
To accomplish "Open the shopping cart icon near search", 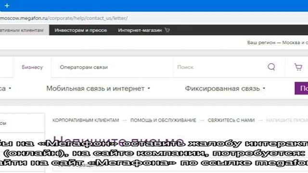I will point(298,67).
